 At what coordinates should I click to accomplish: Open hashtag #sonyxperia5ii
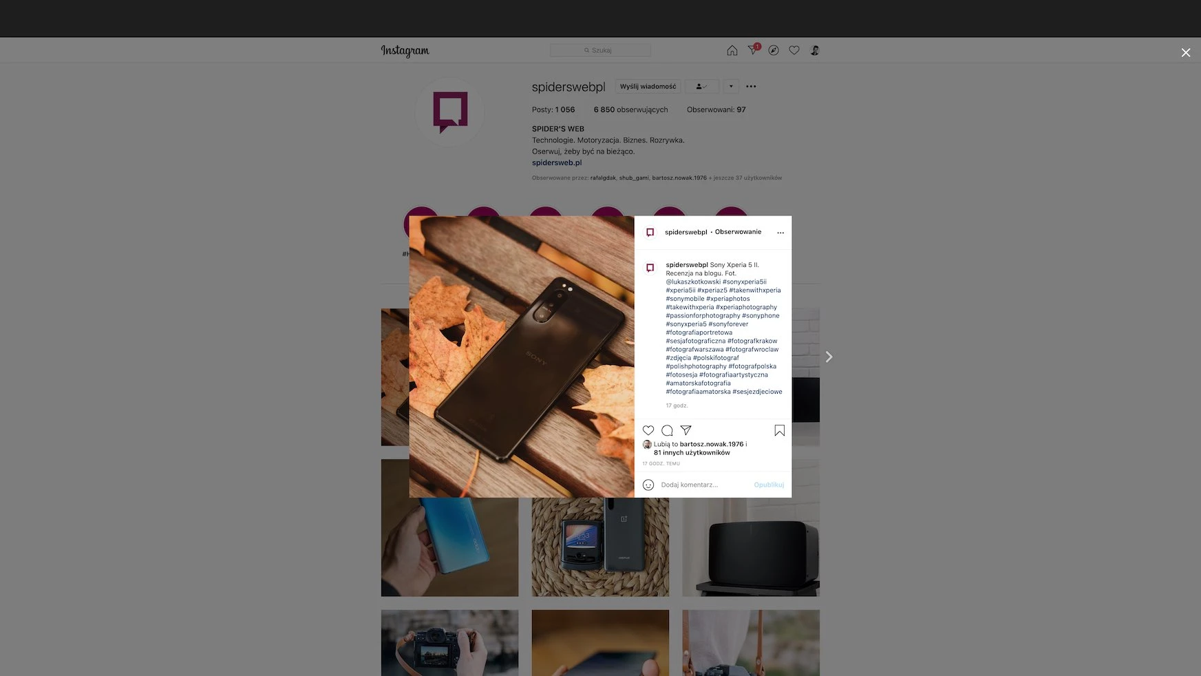pyautogui.click(x=745, y=282)
